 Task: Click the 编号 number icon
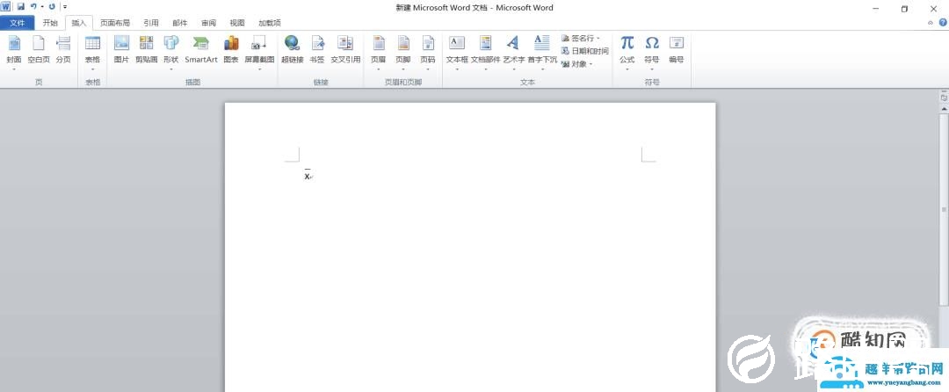pos(676,47)
